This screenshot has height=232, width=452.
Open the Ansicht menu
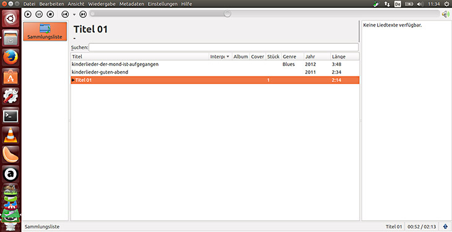coord(76,4)
